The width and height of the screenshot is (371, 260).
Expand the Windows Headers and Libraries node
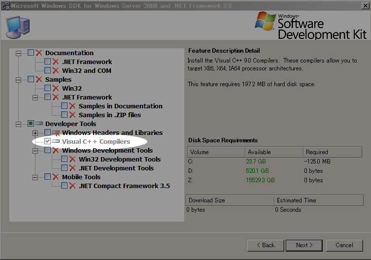(35, 133)
